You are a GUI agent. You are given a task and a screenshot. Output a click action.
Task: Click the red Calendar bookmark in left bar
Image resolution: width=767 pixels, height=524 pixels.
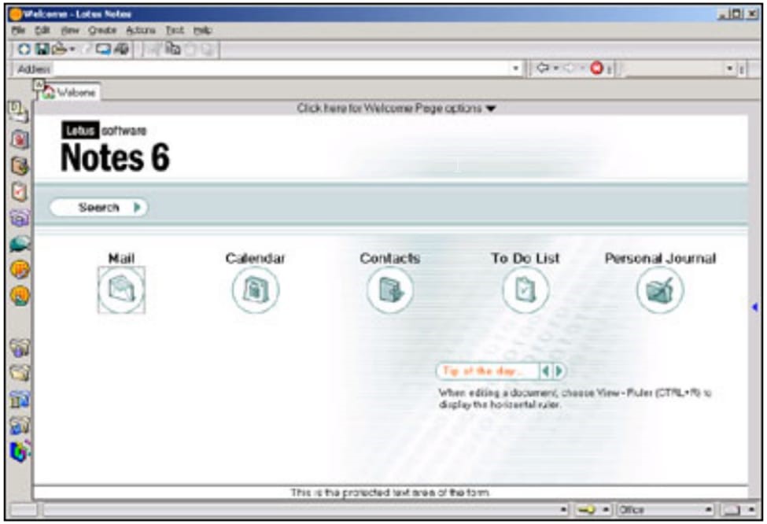19,139
